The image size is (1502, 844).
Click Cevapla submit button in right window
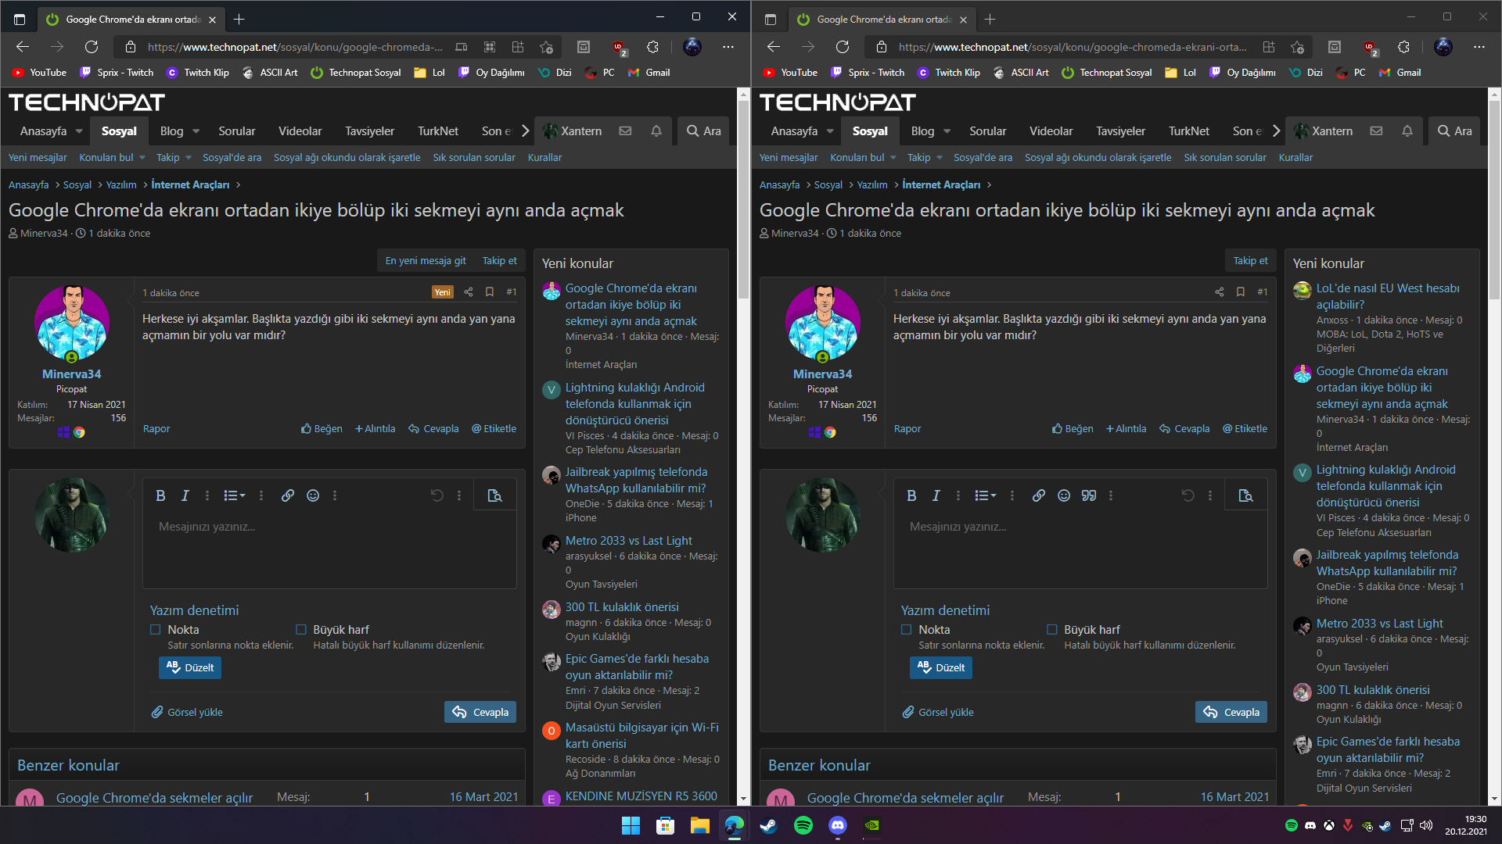1231,713
